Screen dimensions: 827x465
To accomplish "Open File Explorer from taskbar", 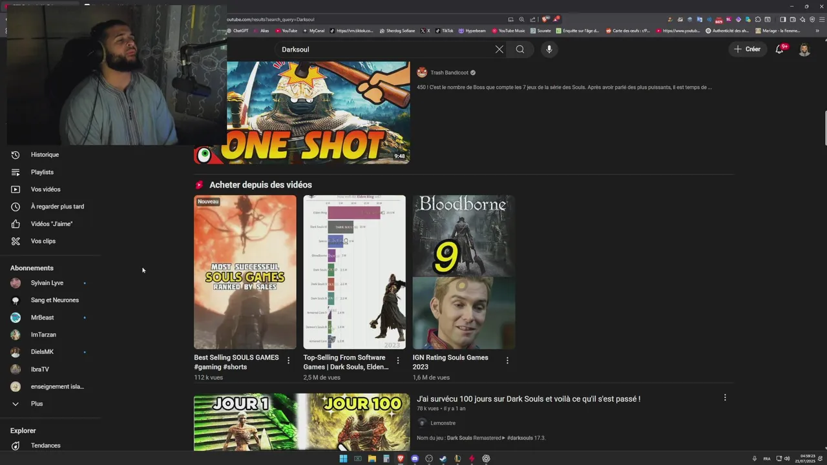I will click(x=372, y=459).
